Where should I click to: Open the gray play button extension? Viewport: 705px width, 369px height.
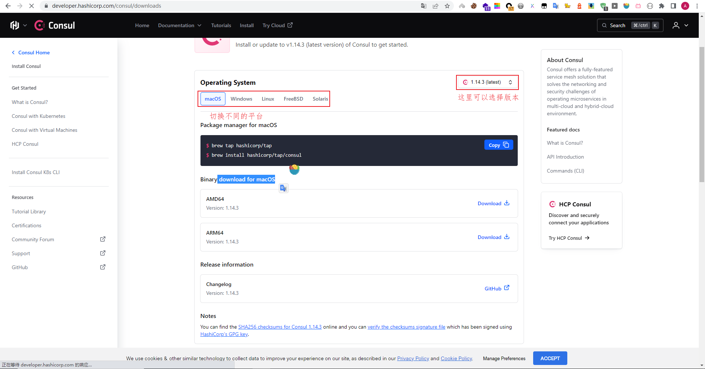coord(615,6)
